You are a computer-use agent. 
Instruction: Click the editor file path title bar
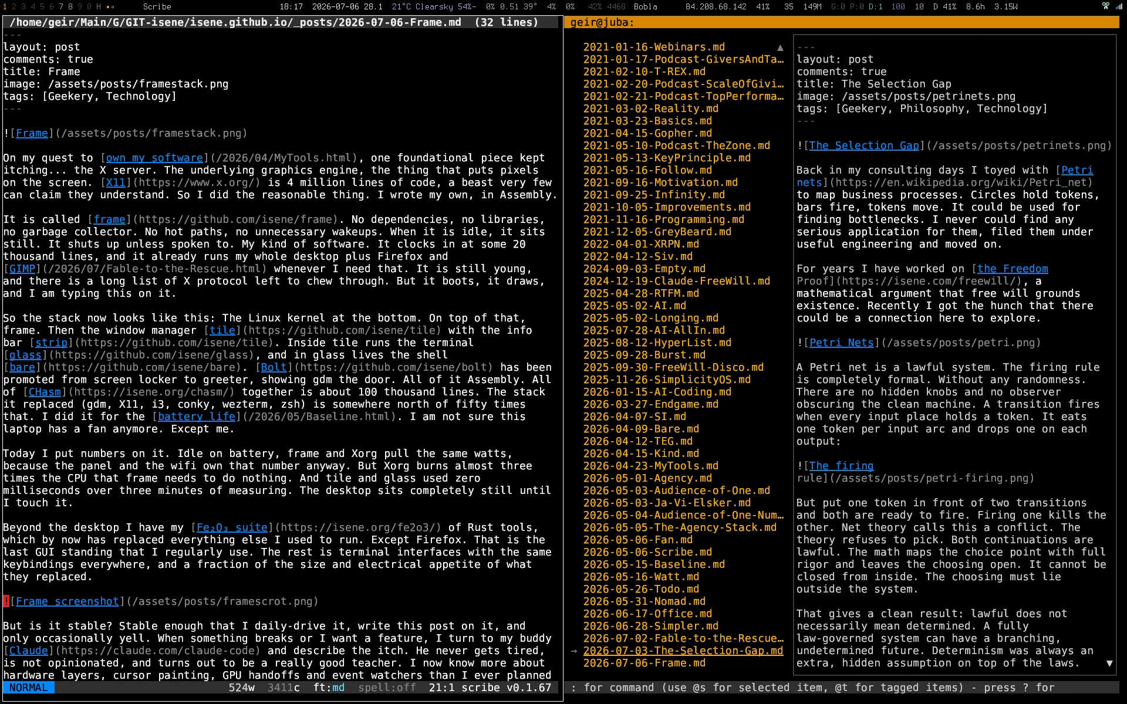click(281, 22)
